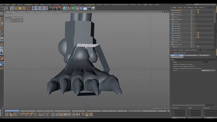Open the Режим dropdown in options
The image size is (217, 122).
point(208,70)
